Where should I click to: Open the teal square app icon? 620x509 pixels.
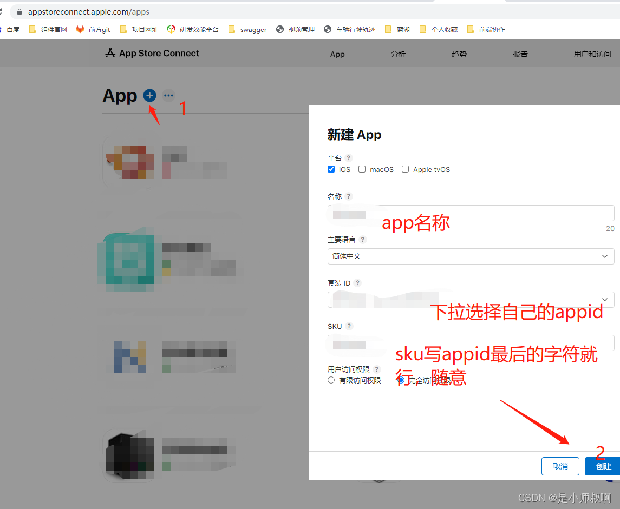(x=129, y=259)
